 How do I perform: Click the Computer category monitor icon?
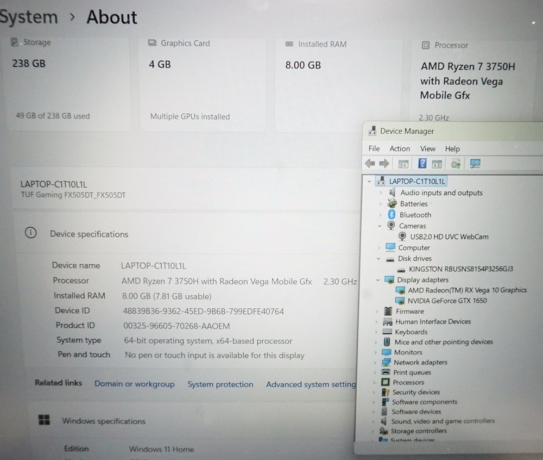tap(390, 247)
